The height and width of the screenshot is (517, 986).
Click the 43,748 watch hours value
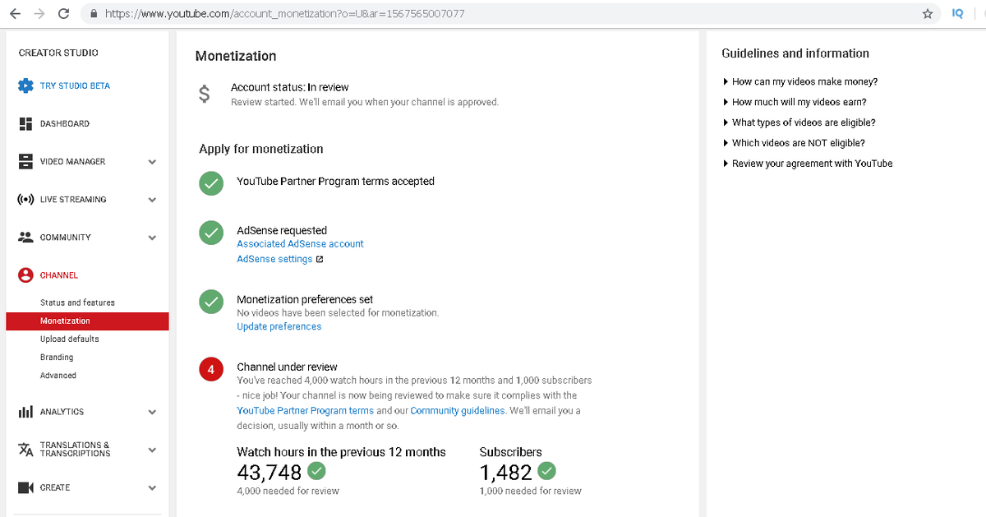(270, 473)
